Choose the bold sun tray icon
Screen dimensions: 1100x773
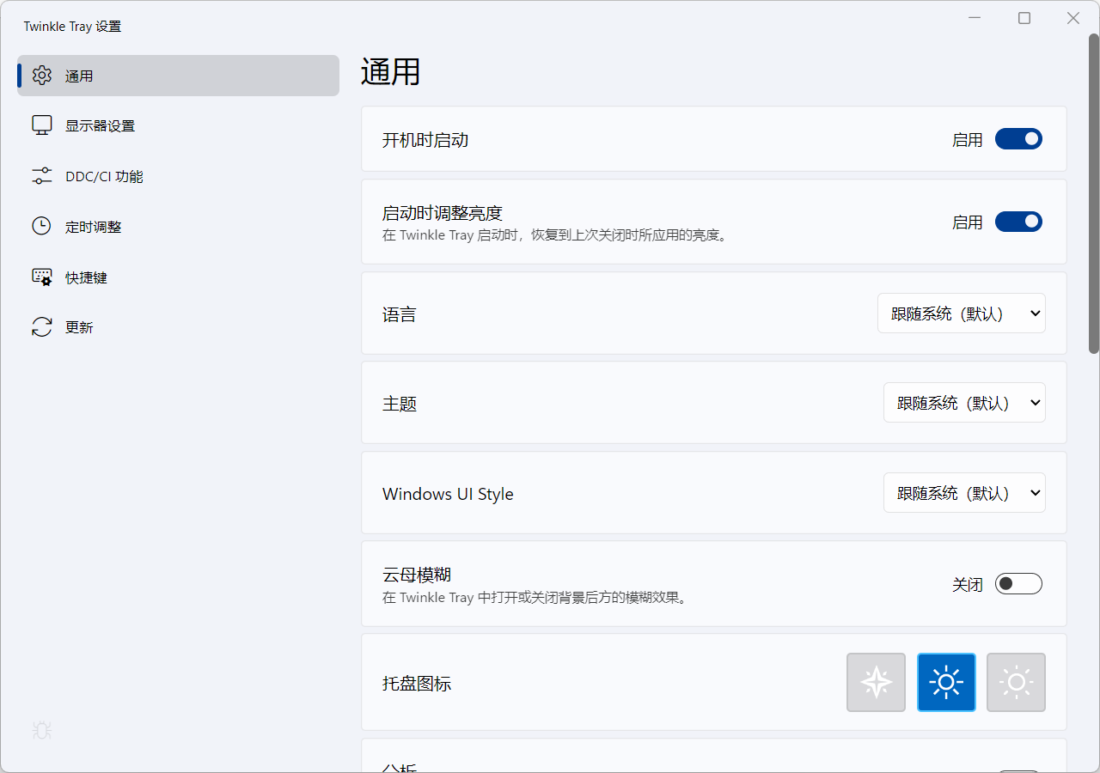tap(946, 683)
